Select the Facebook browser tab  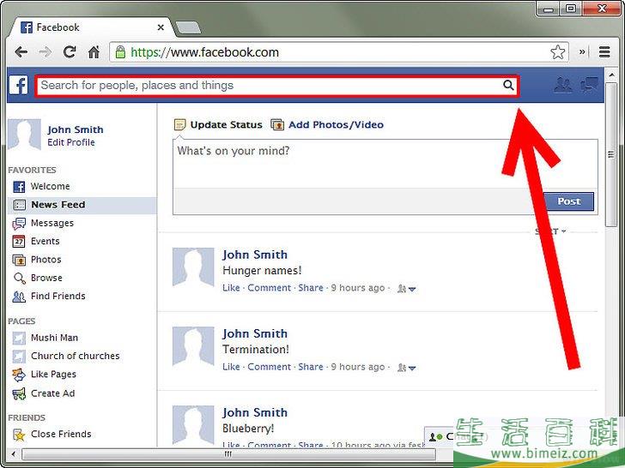(94, 27)
